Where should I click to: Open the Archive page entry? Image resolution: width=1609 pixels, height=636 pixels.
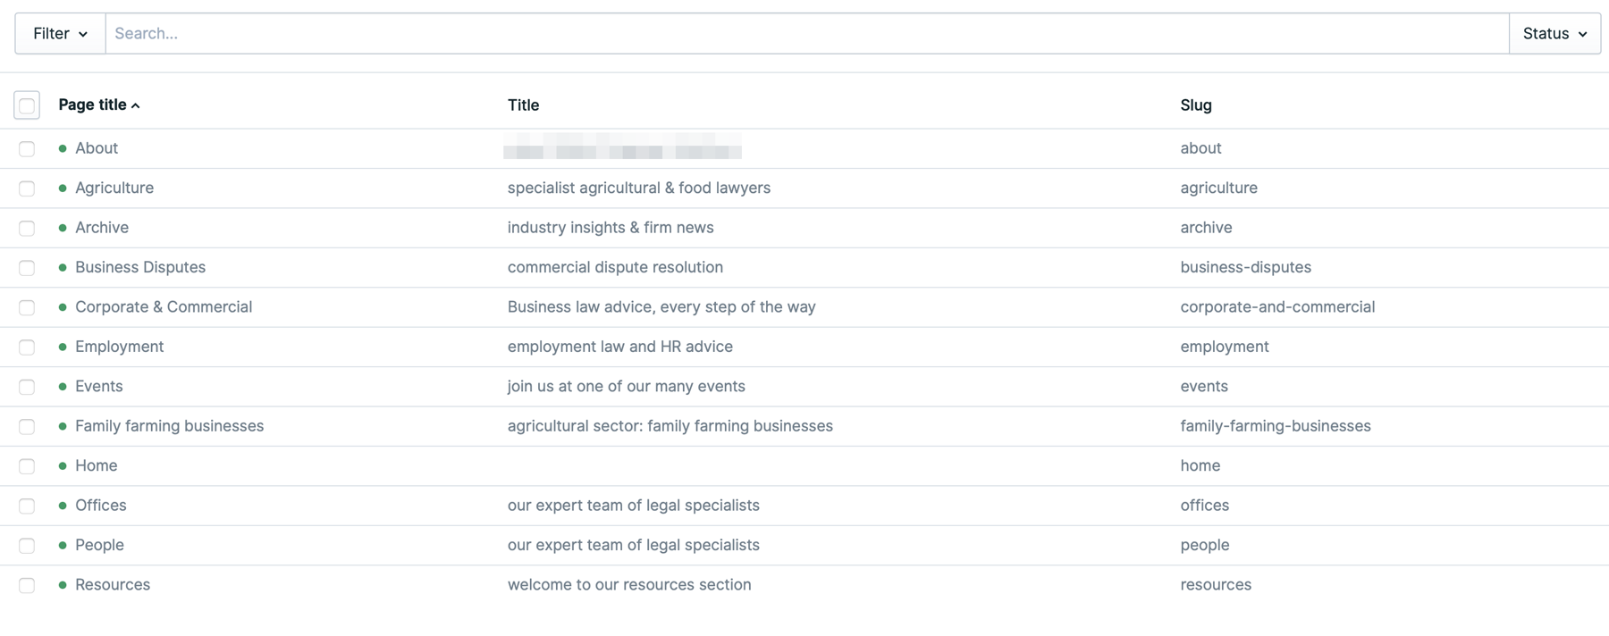click(102, 228)
